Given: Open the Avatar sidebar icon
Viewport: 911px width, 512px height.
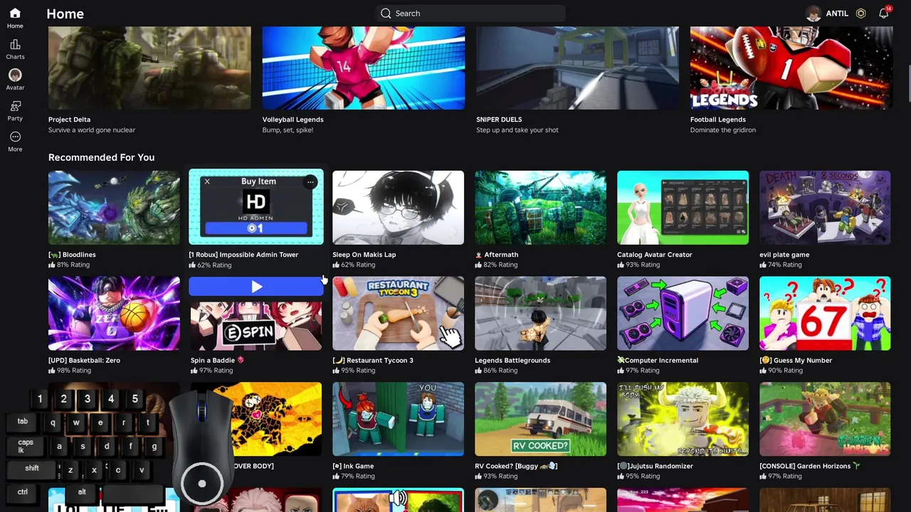Looking at the screenshot, I should [15, 75].
